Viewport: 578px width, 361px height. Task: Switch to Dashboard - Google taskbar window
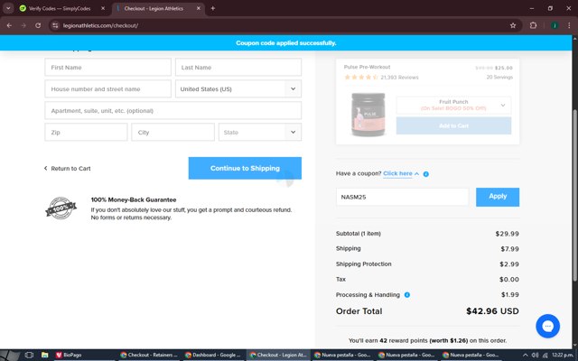tap(213, 355)
